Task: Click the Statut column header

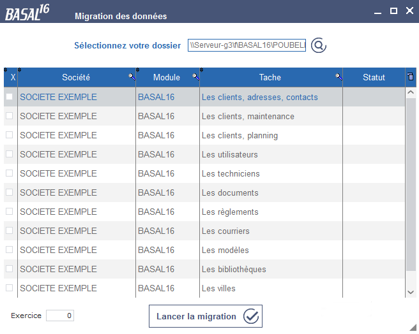Action: click(x=374, y=77)
